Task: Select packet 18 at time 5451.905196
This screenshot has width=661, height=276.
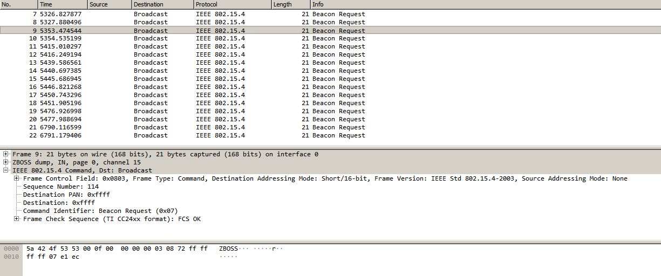Action: pyautogui.click(x=330, y=103)
